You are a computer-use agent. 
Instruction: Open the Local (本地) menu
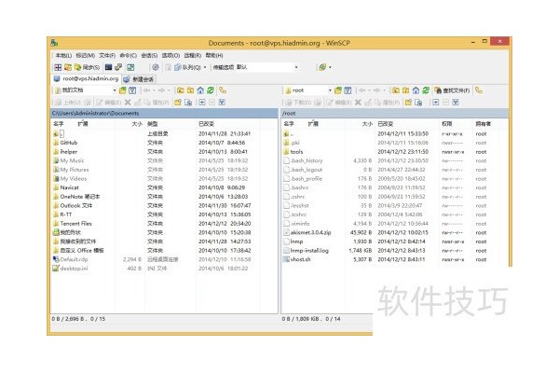[63, 55]
